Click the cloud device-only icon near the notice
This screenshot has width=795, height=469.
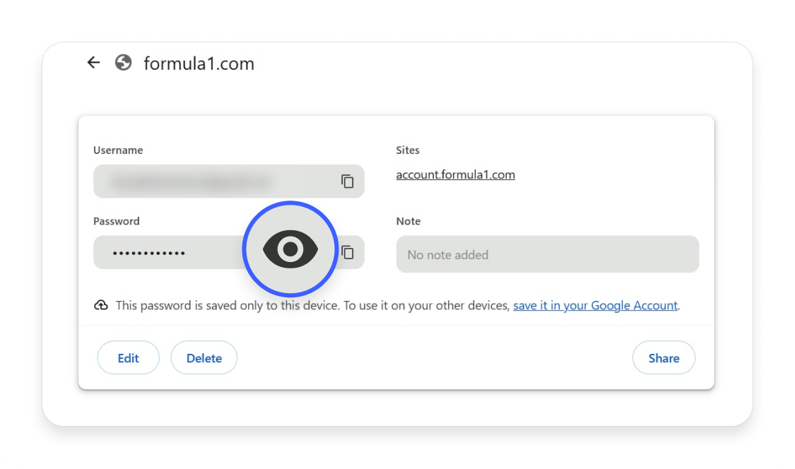101,304
